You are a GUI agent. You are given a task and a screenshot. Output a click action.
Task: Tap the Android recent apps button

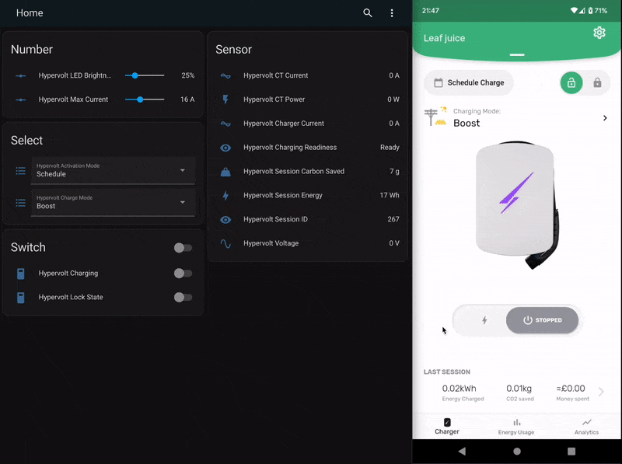pos(571,451)
